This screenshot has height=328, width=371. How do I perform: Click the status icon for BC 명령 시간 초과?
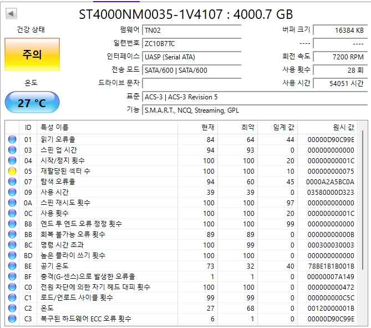tap(12, 245)
